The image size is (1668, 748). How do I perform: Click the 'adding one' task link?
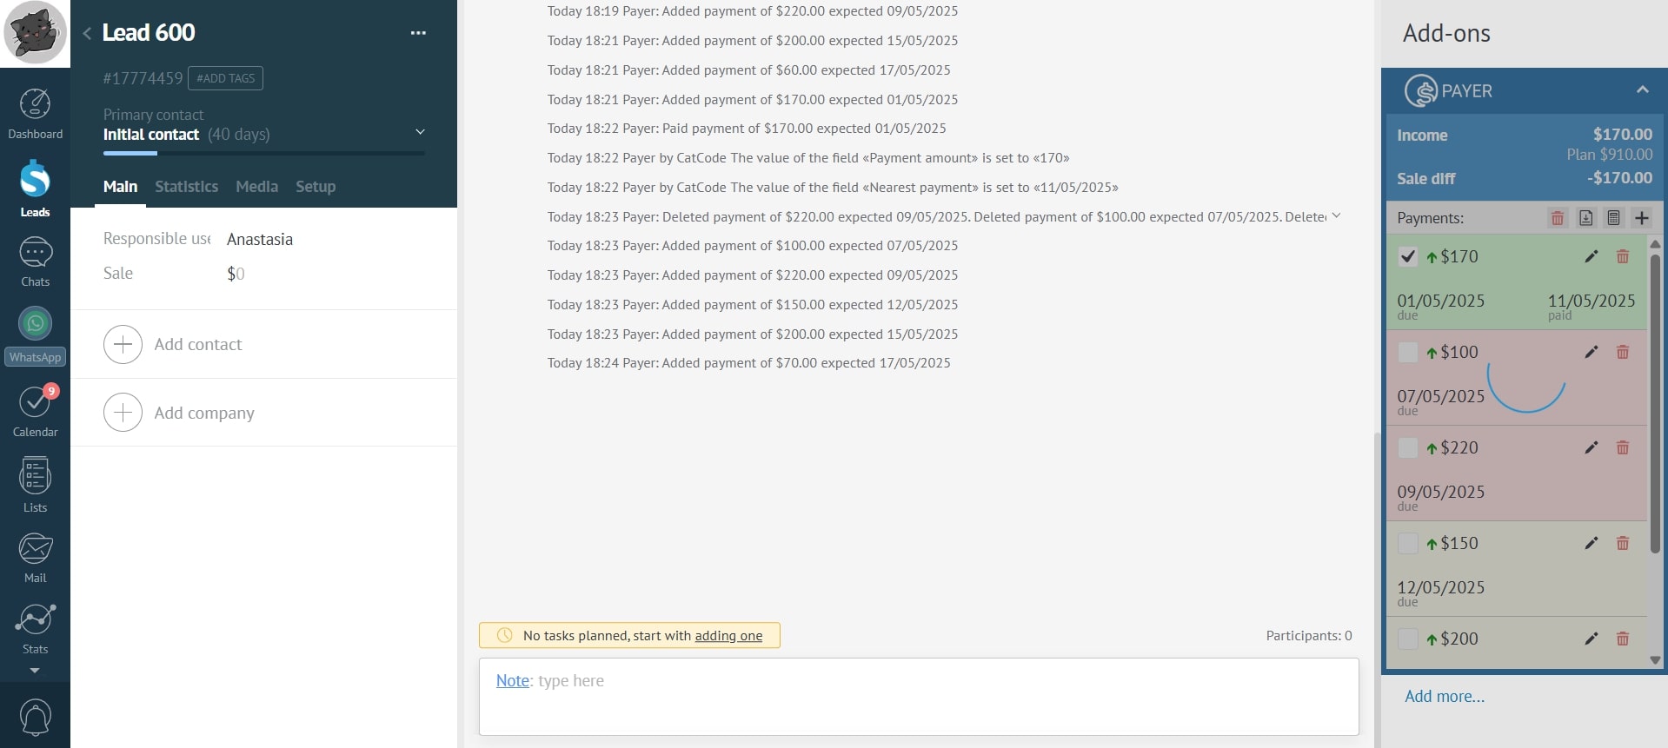pyautogui.click(x=728, y=636)
